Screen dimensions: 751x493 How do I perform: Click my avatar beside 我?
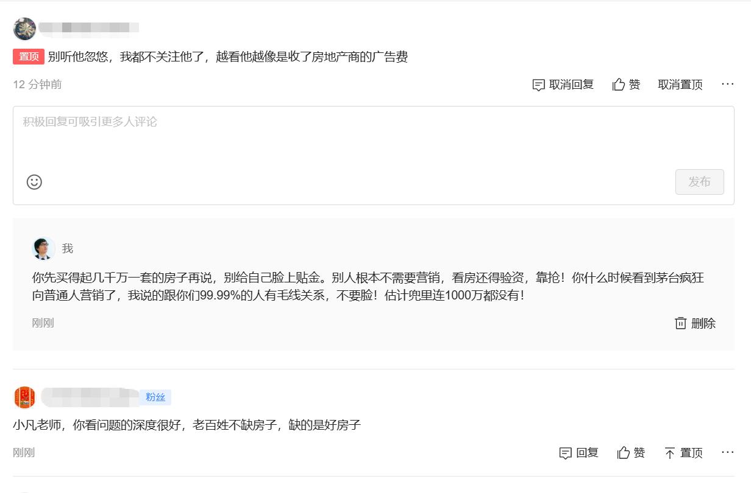tap(43, 248)
